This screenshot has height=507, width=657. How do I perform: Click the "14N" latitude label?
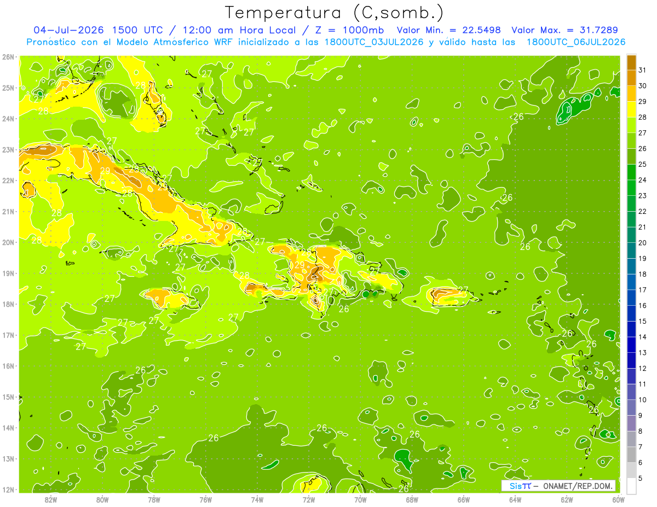8,428
